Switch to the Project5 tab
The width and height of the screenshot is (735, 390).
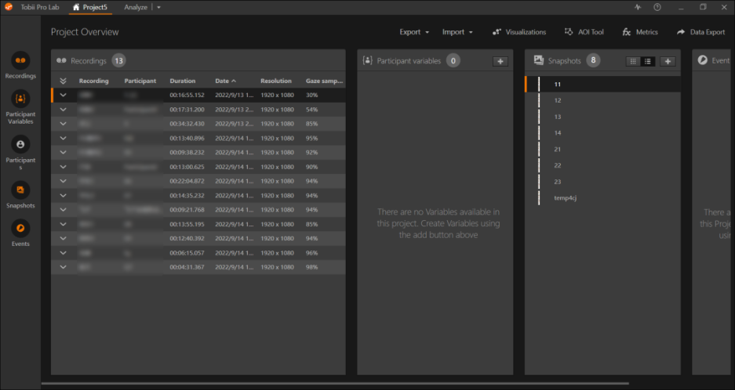click(x=90, y=8)
